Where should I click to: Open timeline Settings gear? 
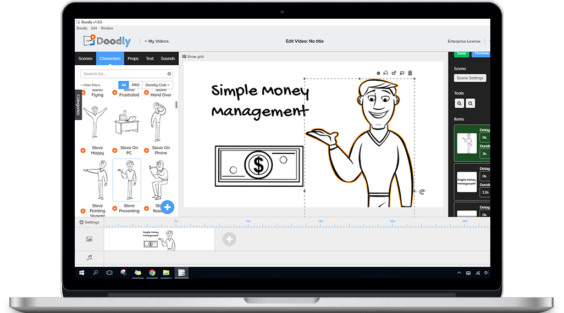[89, 222]
